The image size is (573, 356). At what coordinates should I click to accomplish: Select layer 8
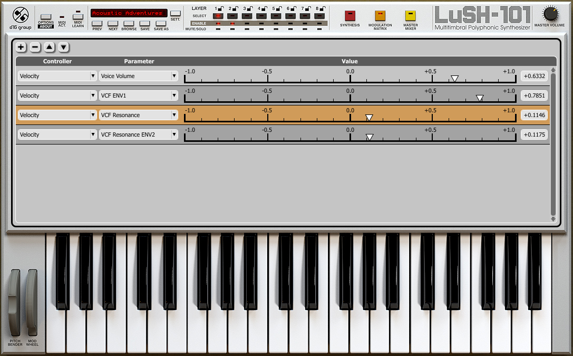point(319,16)
